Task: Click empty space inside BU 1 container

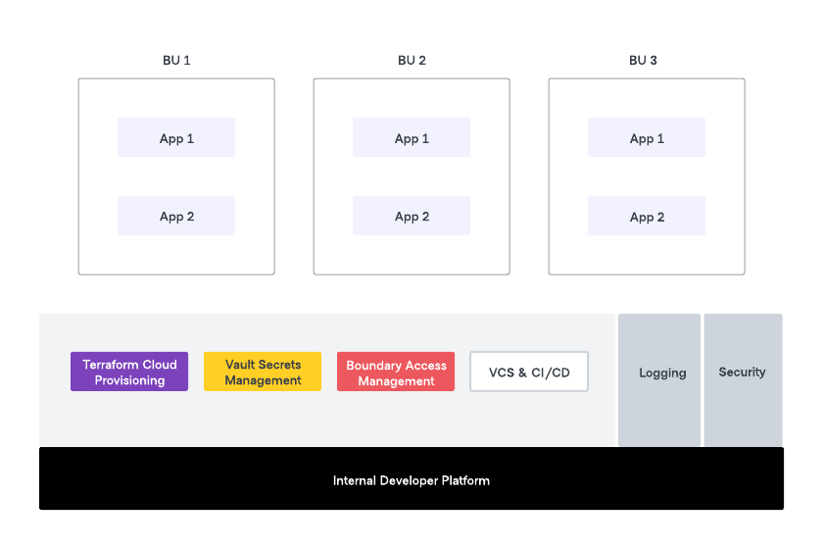Action: pyautogui.click(x=176, y=257)
